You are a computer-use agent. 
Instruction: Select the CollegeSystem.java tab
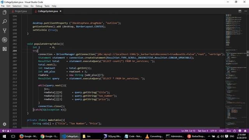coord(47,11)
